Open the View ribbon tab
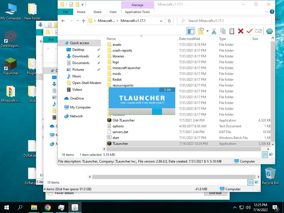This screenshot has height=213, width=284. point(113,12)
